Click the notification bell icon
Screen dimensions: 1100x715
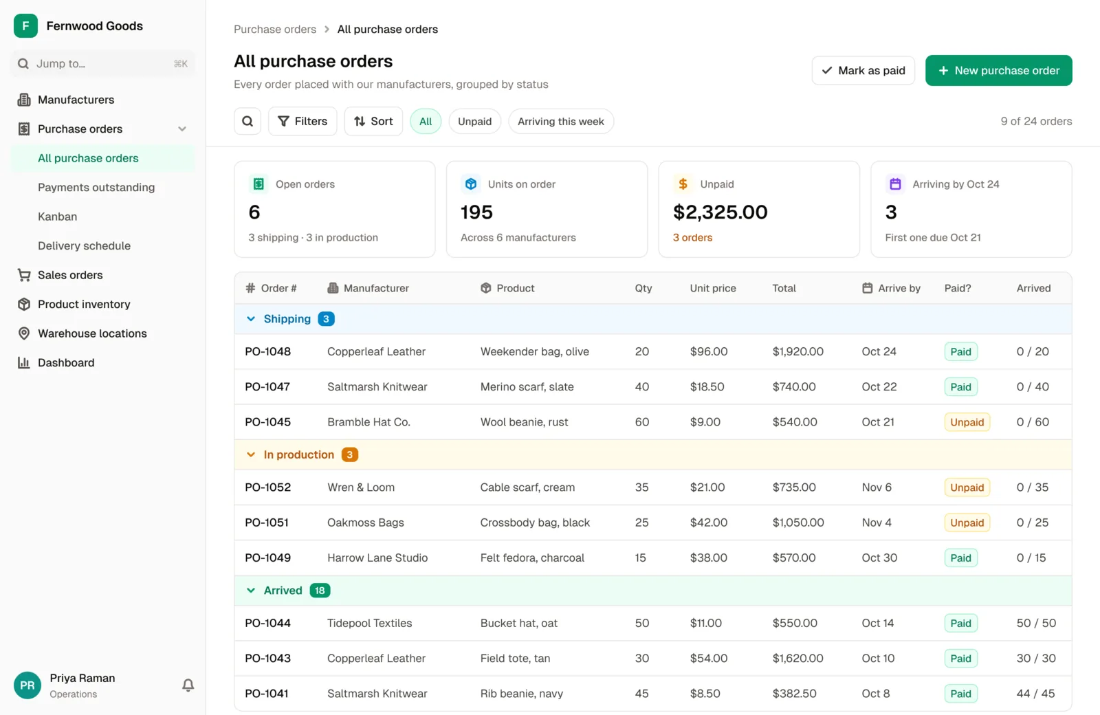[188, 685]
